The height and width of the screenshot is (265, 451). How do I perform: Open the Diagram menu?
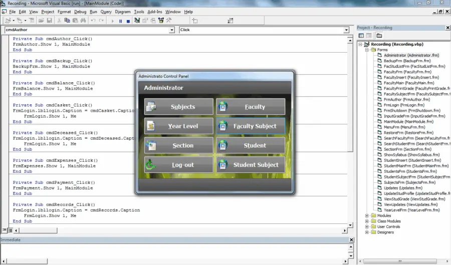[123, 12]
